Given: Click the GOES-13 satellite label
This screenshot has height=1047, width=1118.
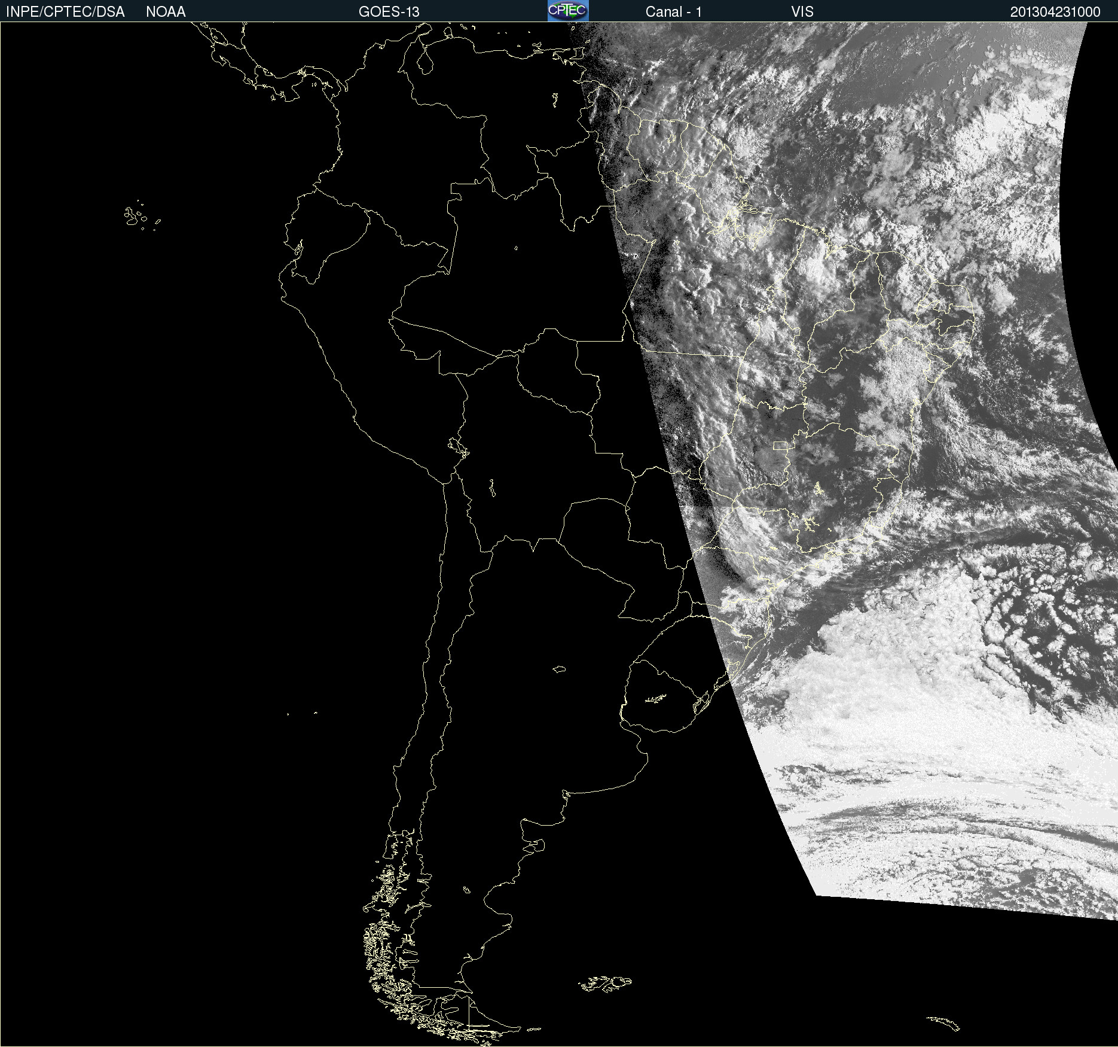Looking at the screenshot, I should [x=389, y=12].
